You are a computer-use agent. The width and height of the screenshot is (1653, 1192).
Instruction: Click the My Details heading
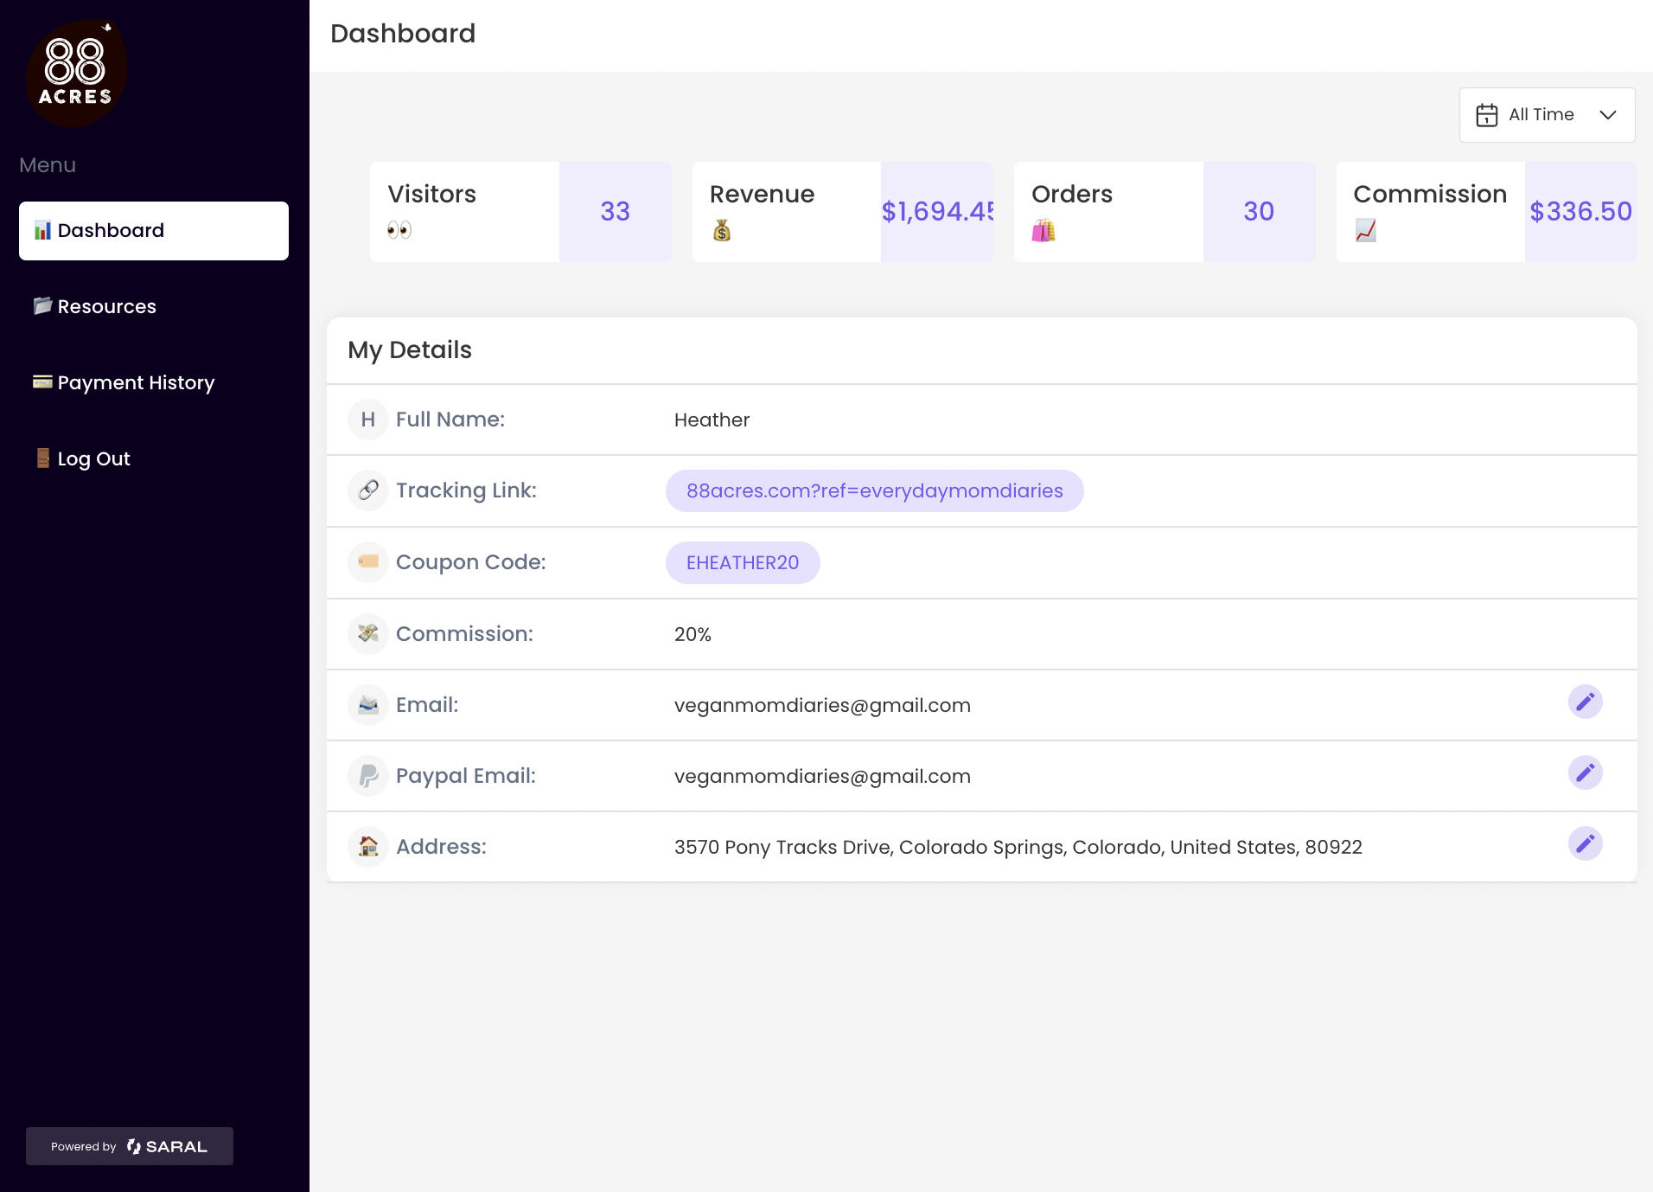pos(410,350)
